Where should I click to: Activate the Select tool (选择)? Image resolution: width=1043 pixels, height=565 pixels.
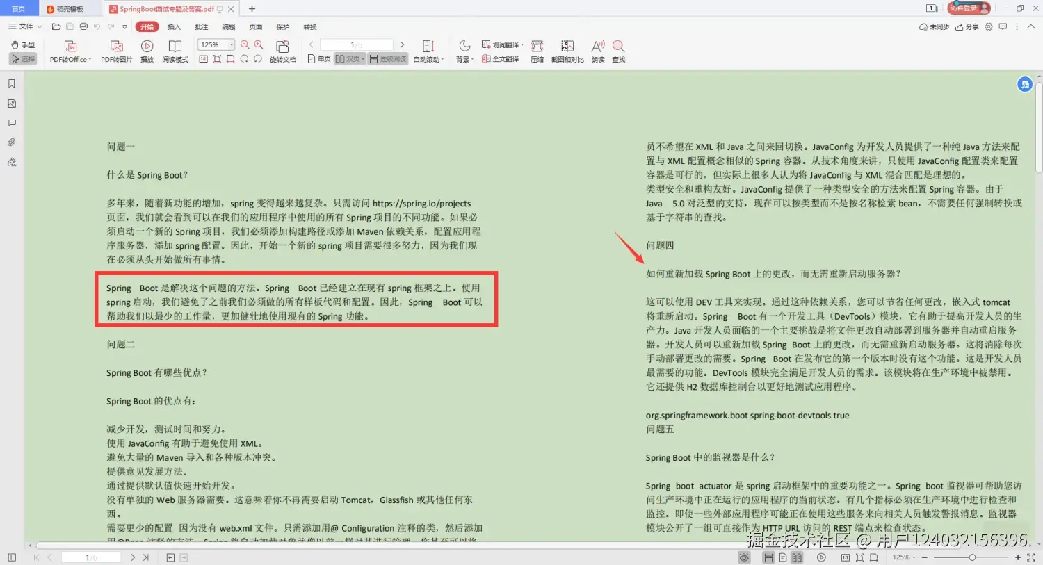[x=23, y=59]
